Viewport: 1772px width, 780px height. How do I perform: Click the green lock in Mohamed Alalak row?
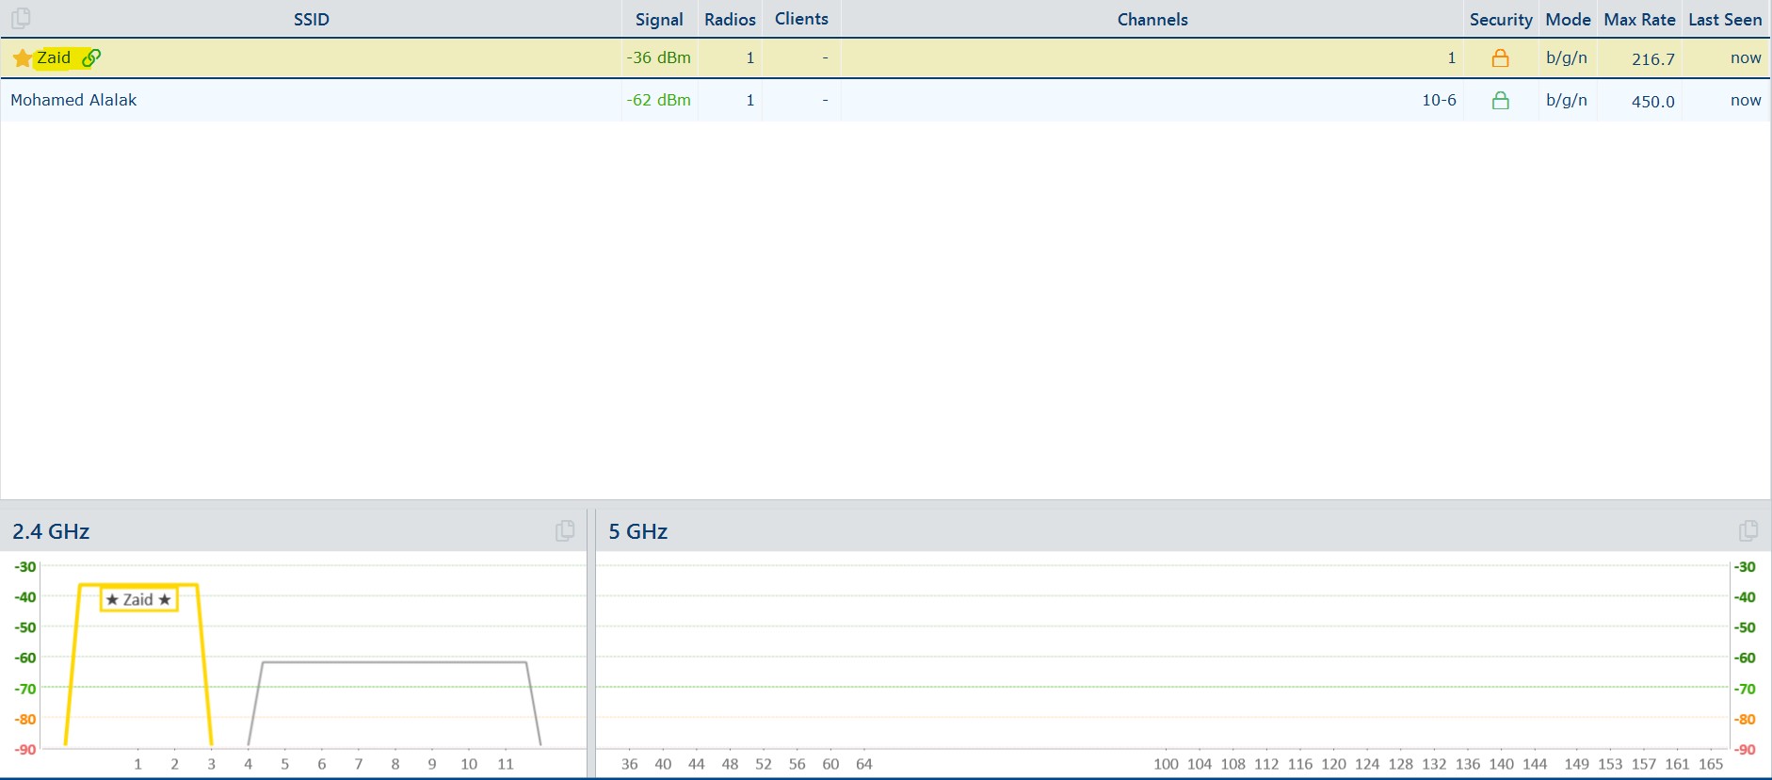click(1501, 100)
